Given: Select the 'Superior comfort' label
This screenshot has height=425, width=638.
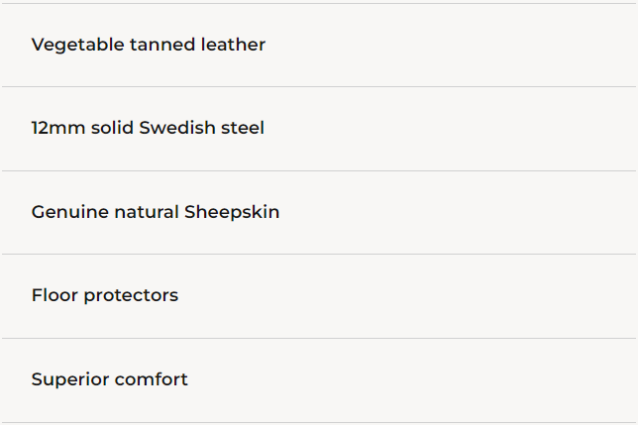Looking at the screenshot, I should click(x=109, y=379).
